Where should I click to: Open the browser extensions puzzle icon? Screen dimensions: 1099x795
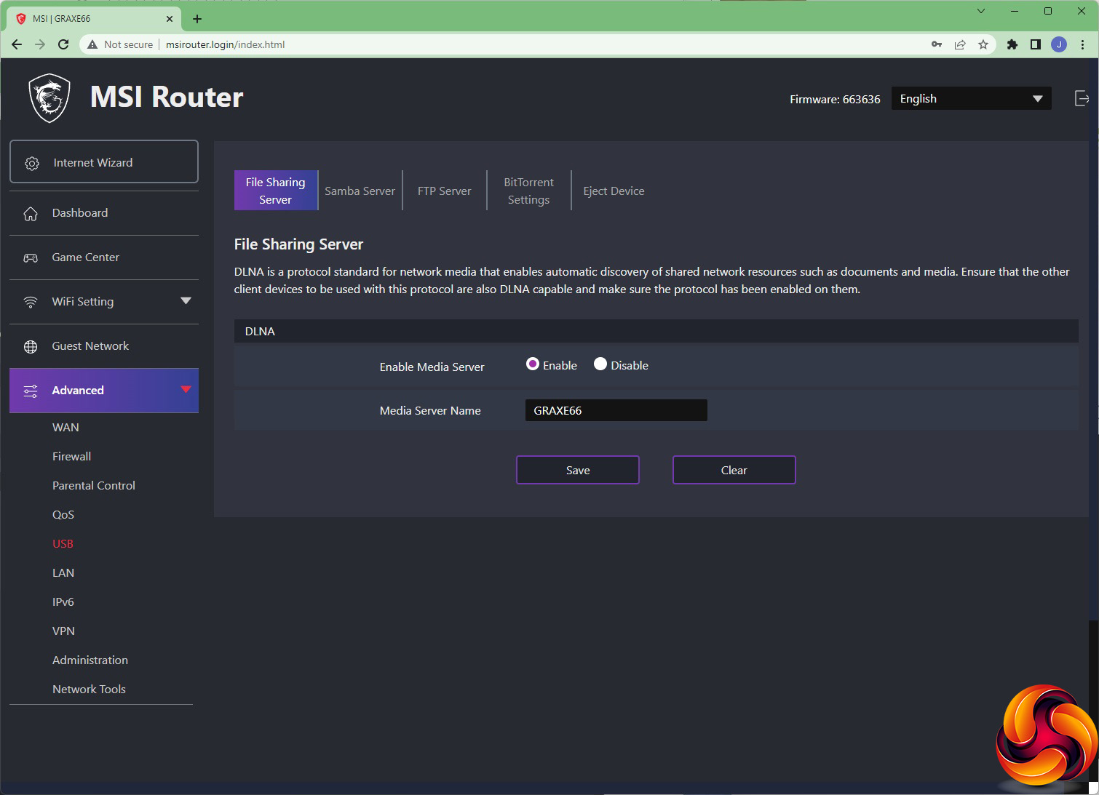[x=1012, y=44]
